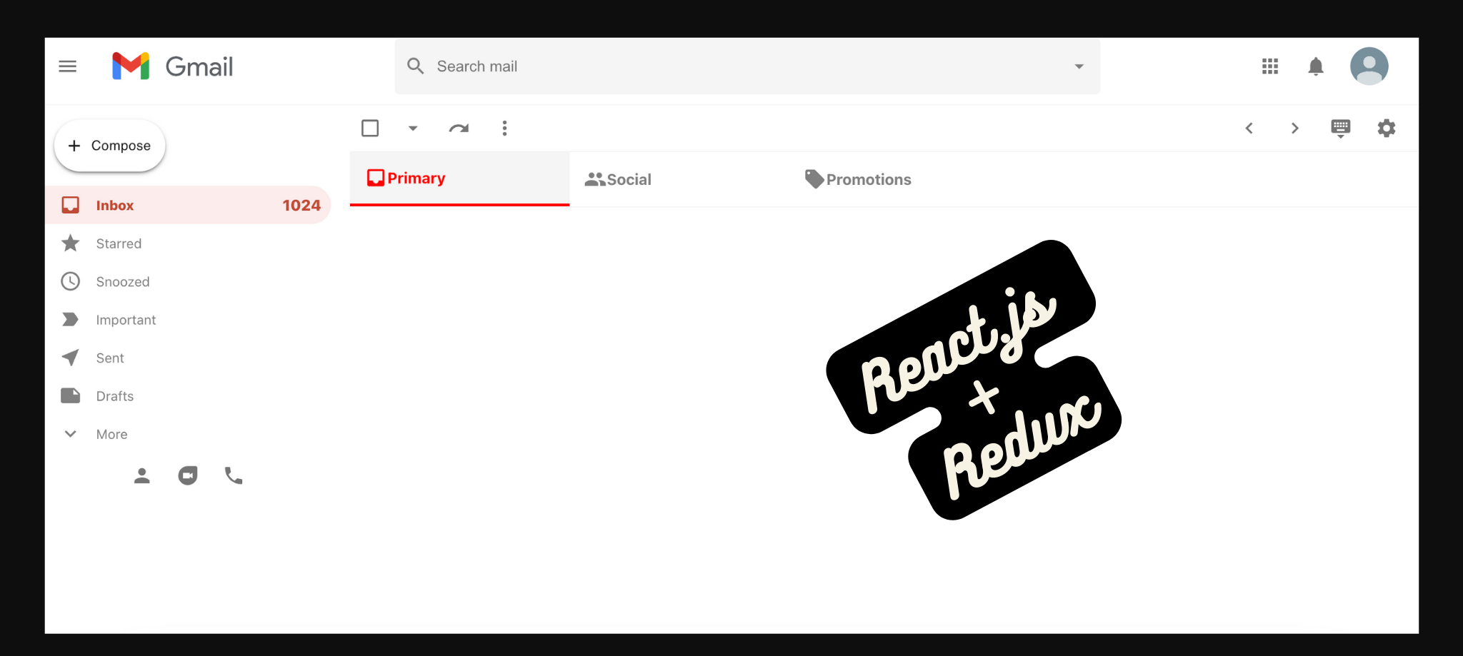Open Gmail settings gear
This screenshot has width=1463, height=656.
(1387, 128)
